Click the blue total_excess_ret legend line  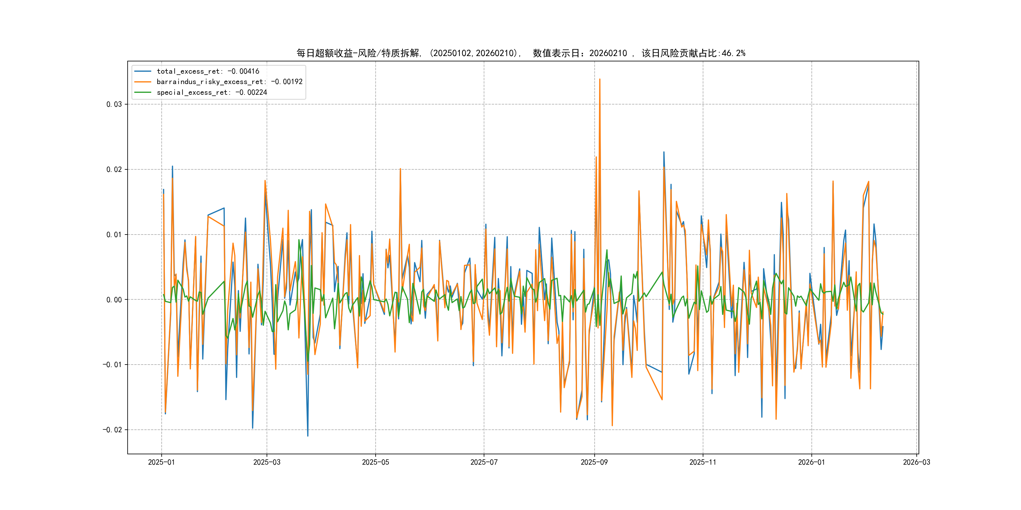pos(143,71)
